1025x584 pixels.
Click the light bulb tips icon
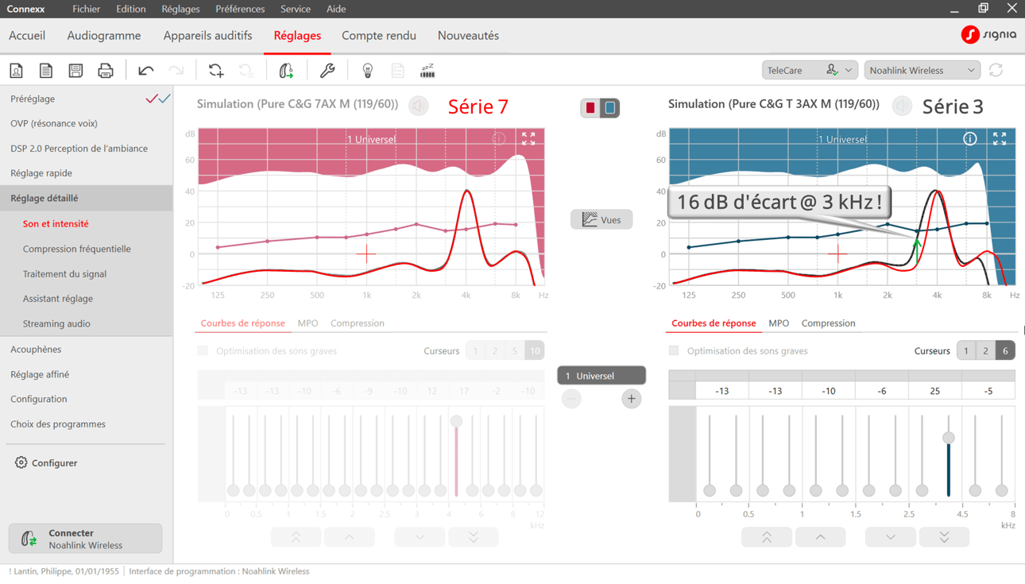click(x=367, y=71)
